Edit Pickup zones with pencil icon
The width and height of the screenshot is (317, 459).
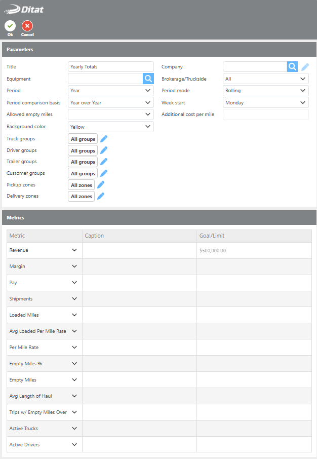(x=101, y=185)
